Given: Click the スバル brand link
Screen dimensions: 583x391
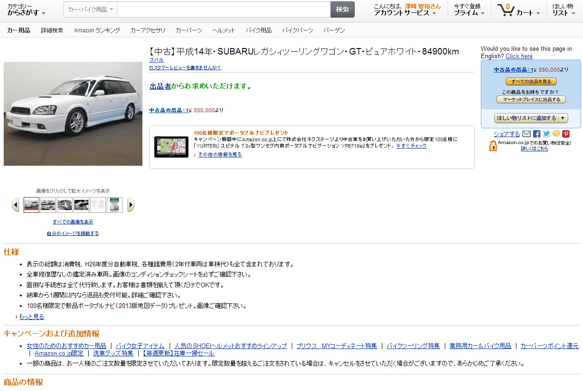Looking at the screenshot, I should click(x=156, y=60).
